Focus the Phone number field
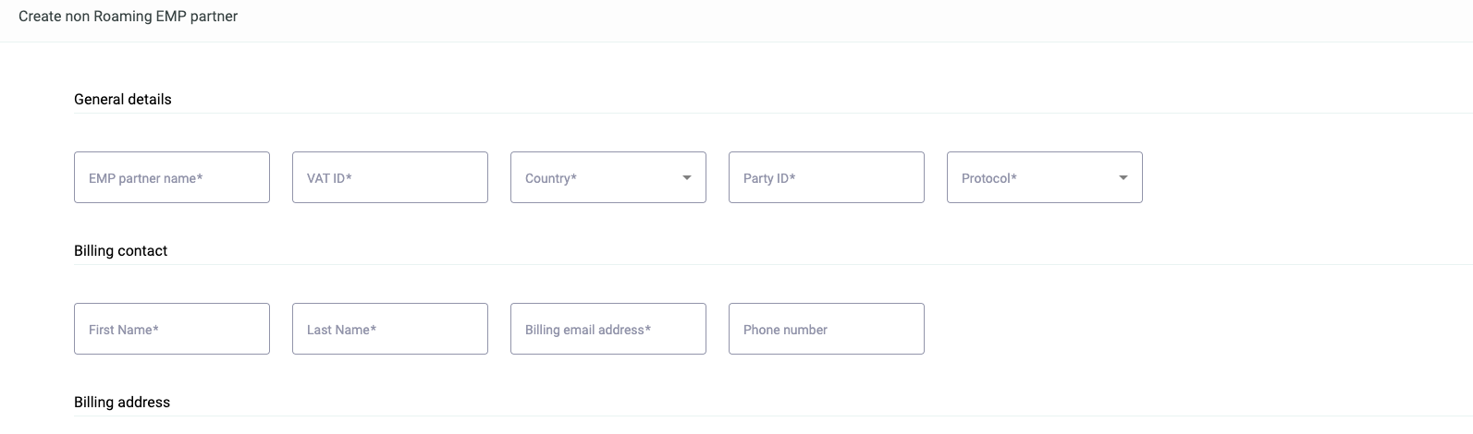The height and width of the screenshot is (434, 1473). (x=827, y=329)
